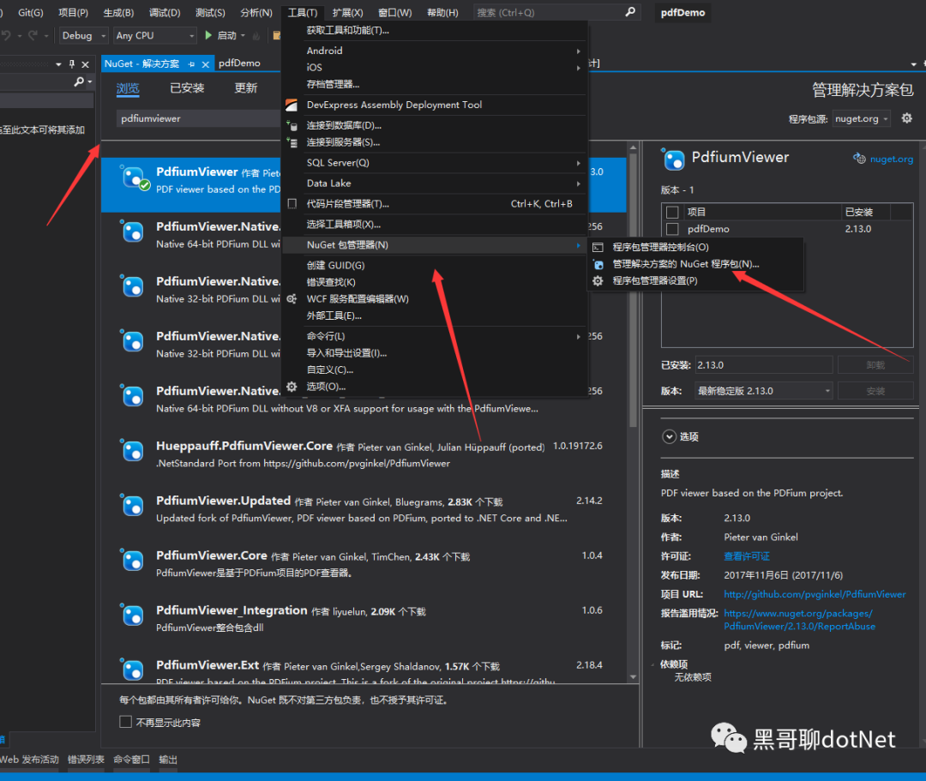Check the pdfDemo project checkbox
Viewport: 926px width, 781px height.
point(672,228)
